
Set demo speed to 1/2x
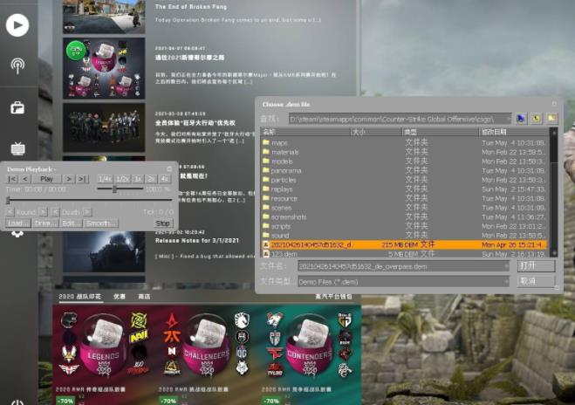click(122, 179)
